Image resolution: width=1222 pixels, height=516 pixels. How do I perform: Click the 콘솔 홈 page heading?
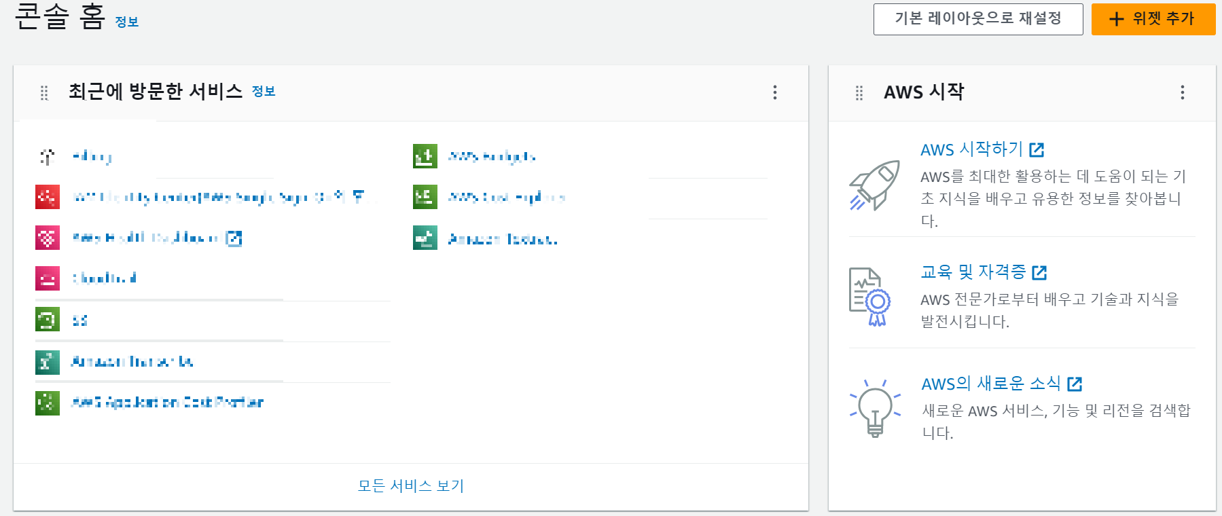(60, 16)
